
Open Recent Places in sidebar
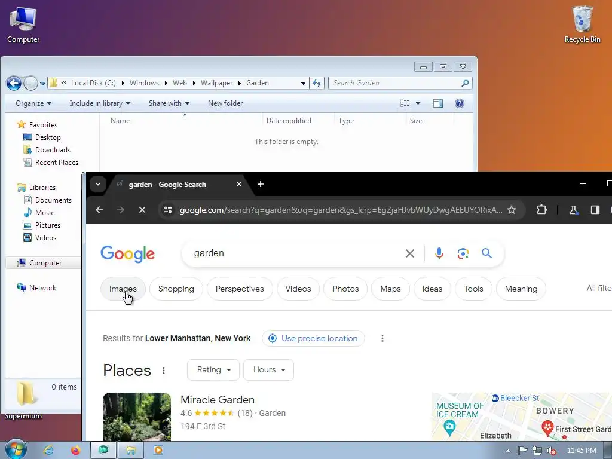coord(51,163)
